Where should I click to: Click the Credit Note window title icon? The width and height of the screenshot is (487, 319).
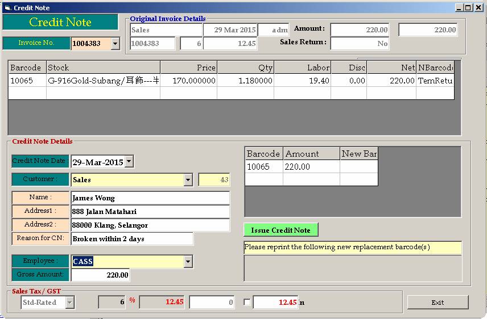[8, 8]
